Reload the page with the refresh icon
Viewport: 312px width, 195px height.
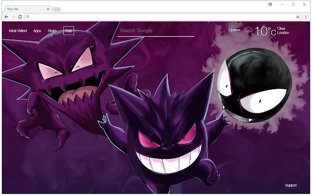(20, 17)
